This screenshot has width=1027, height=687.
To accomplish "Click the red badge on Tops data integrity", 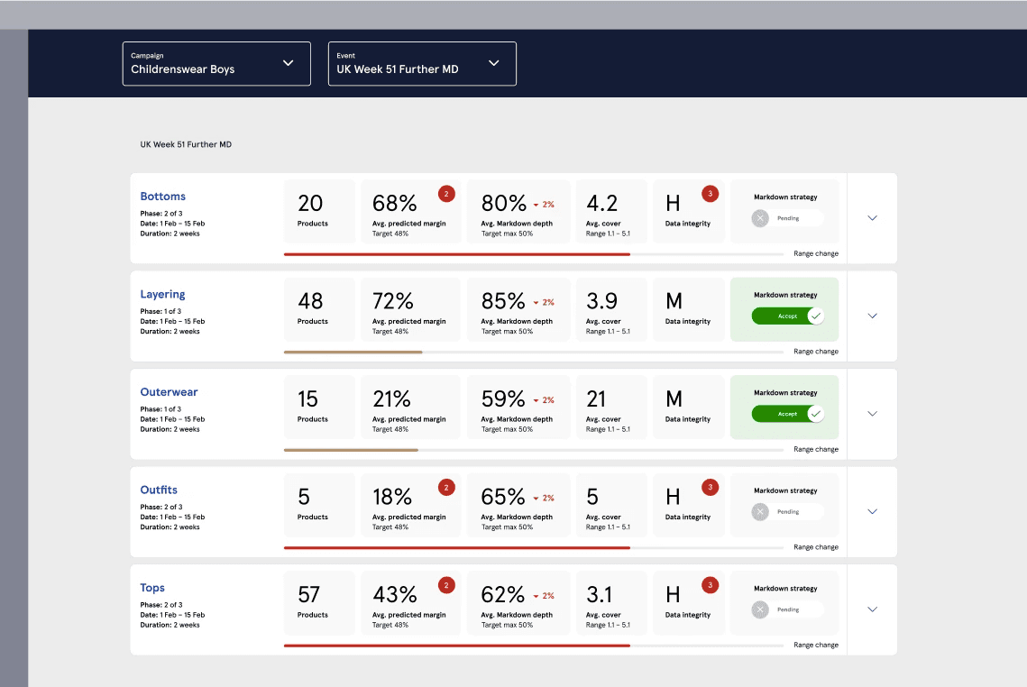I will [x=710, y=585].
